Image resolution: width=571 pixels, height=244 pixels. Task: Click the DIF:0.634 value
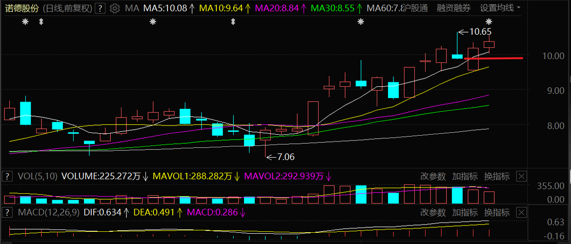[x=102, y=212]
